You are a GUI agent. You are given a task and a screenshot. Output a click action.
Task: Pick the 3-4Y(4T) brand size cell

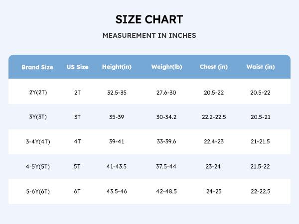pyautogui.click(x=38, y=142)
